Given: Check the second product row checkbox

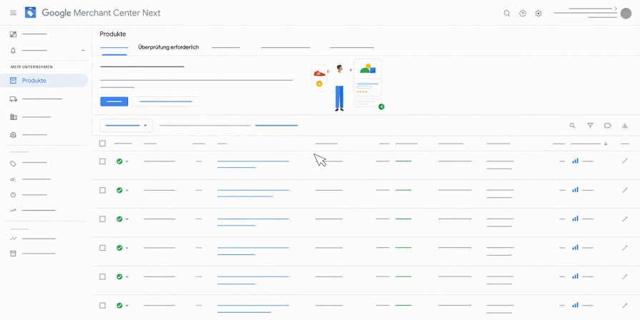Looking at the screenshot, I should pyautogui.click(x=102, y=190).
